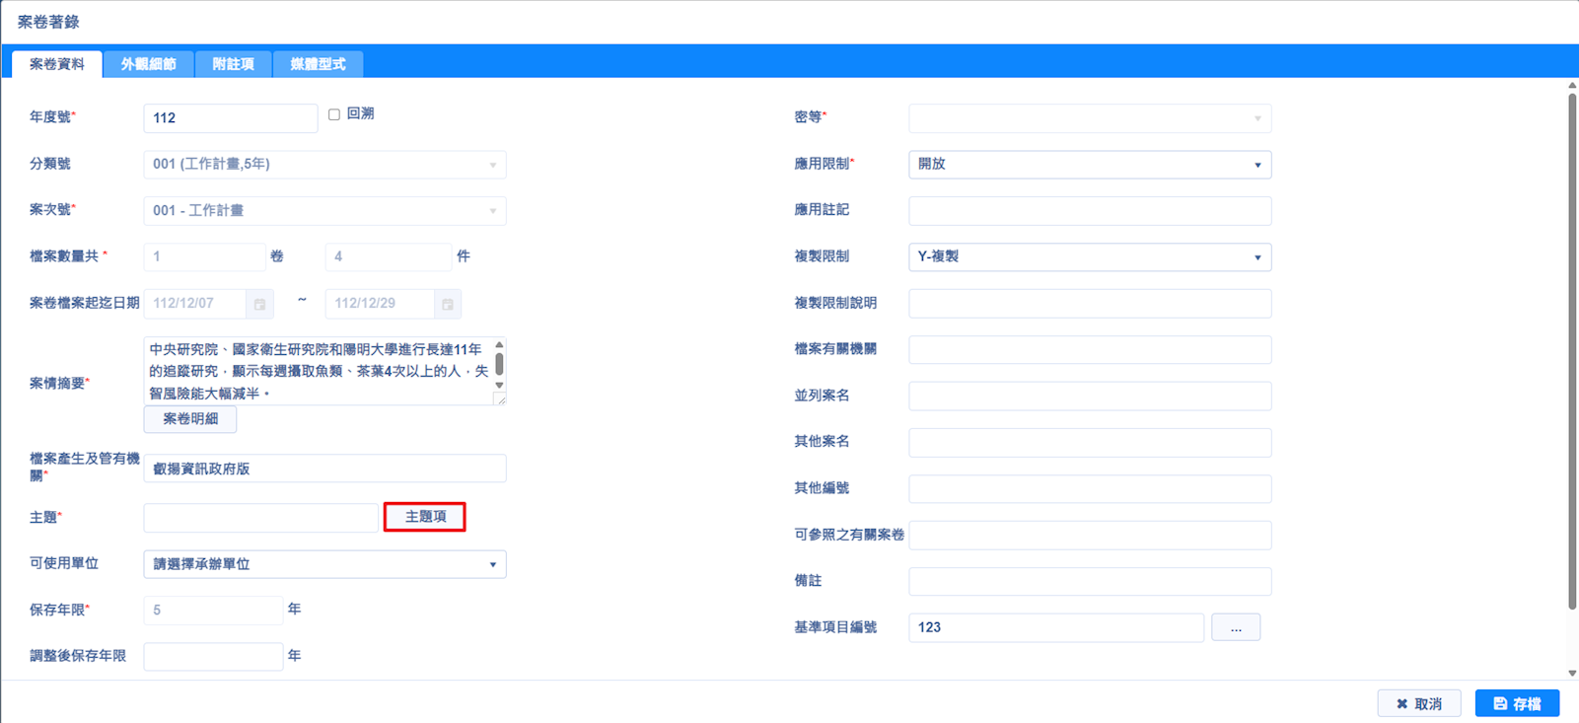
Task: Click the 基準項目編號 ellipsis browse button
Action: (x=1235, y=627)
